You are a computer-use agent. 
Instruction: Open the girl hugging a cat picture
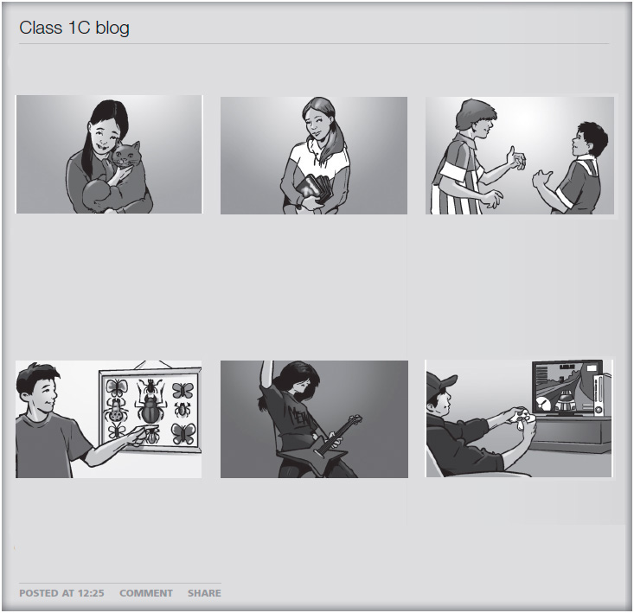coord(109,155)
